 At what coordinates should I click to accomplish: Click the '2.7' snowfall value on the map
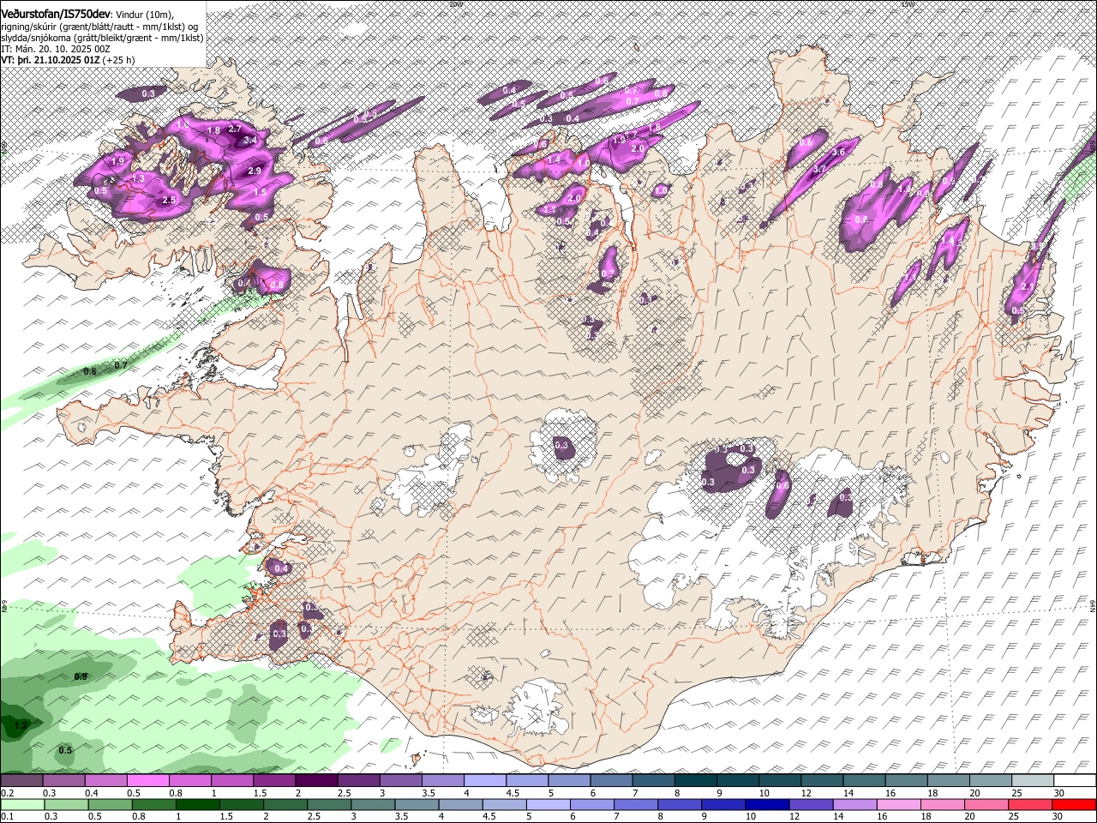236,129
